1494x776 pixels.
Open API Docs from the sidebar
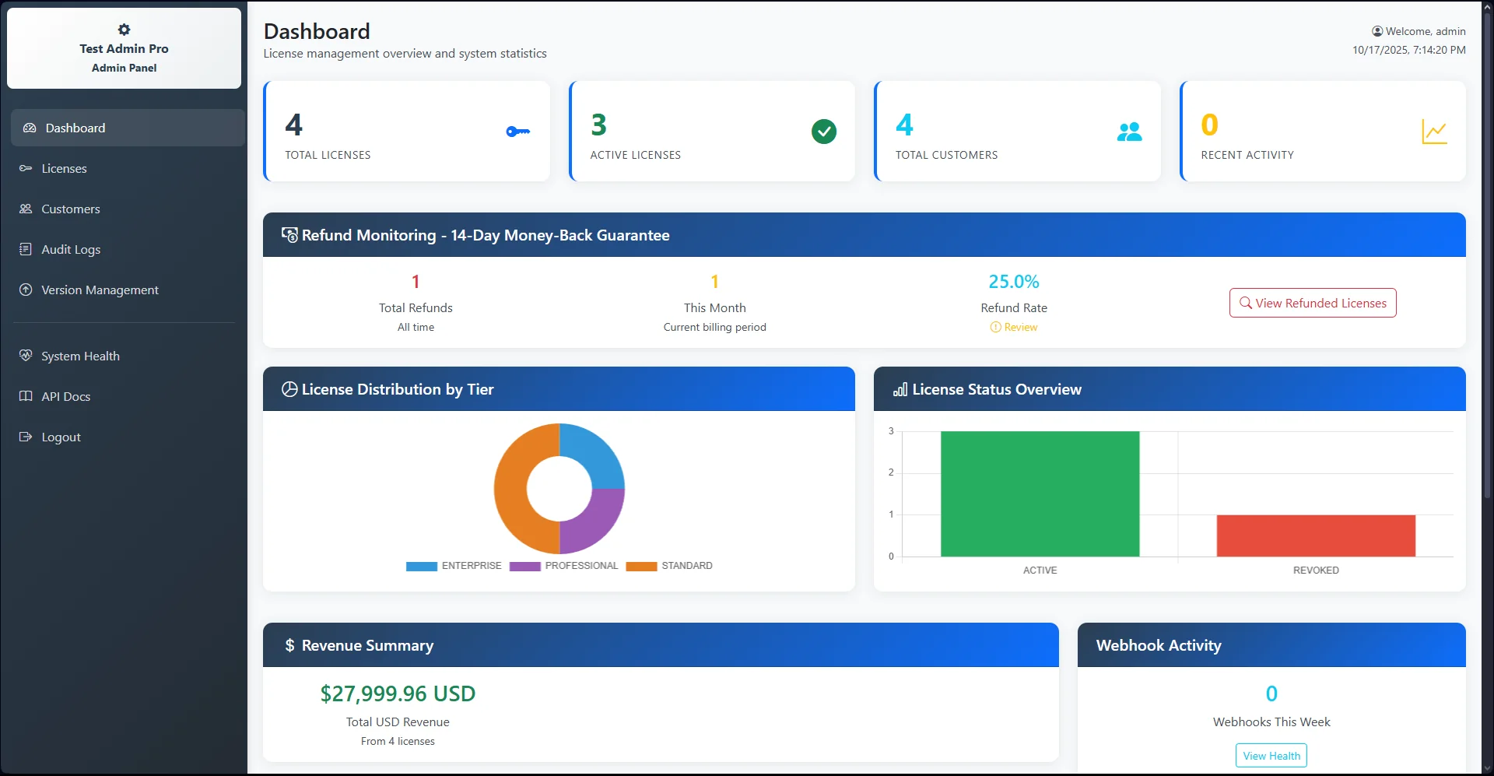65,396
